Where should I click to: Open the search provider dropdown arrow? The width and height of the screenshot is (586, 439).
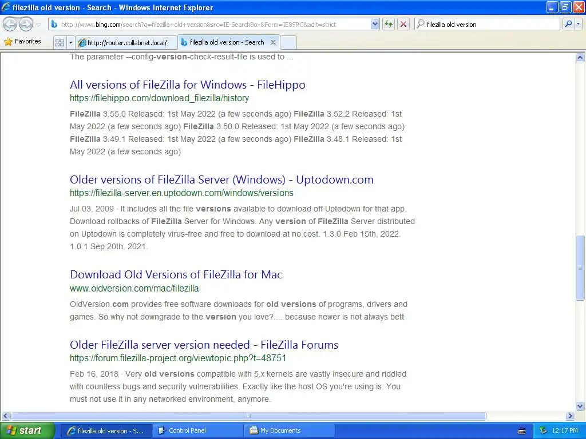tap(579, 24)
